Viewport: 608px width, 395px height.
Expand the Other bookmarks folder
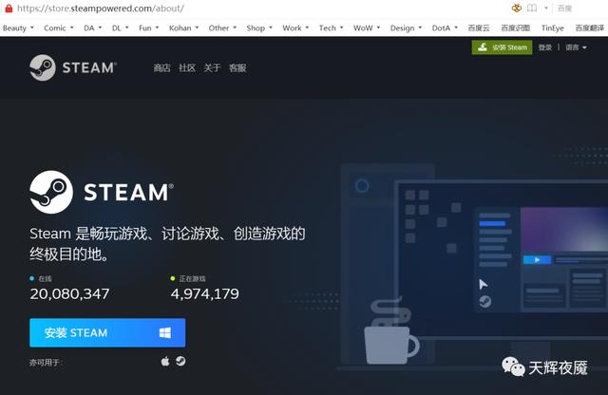[222, 28]
